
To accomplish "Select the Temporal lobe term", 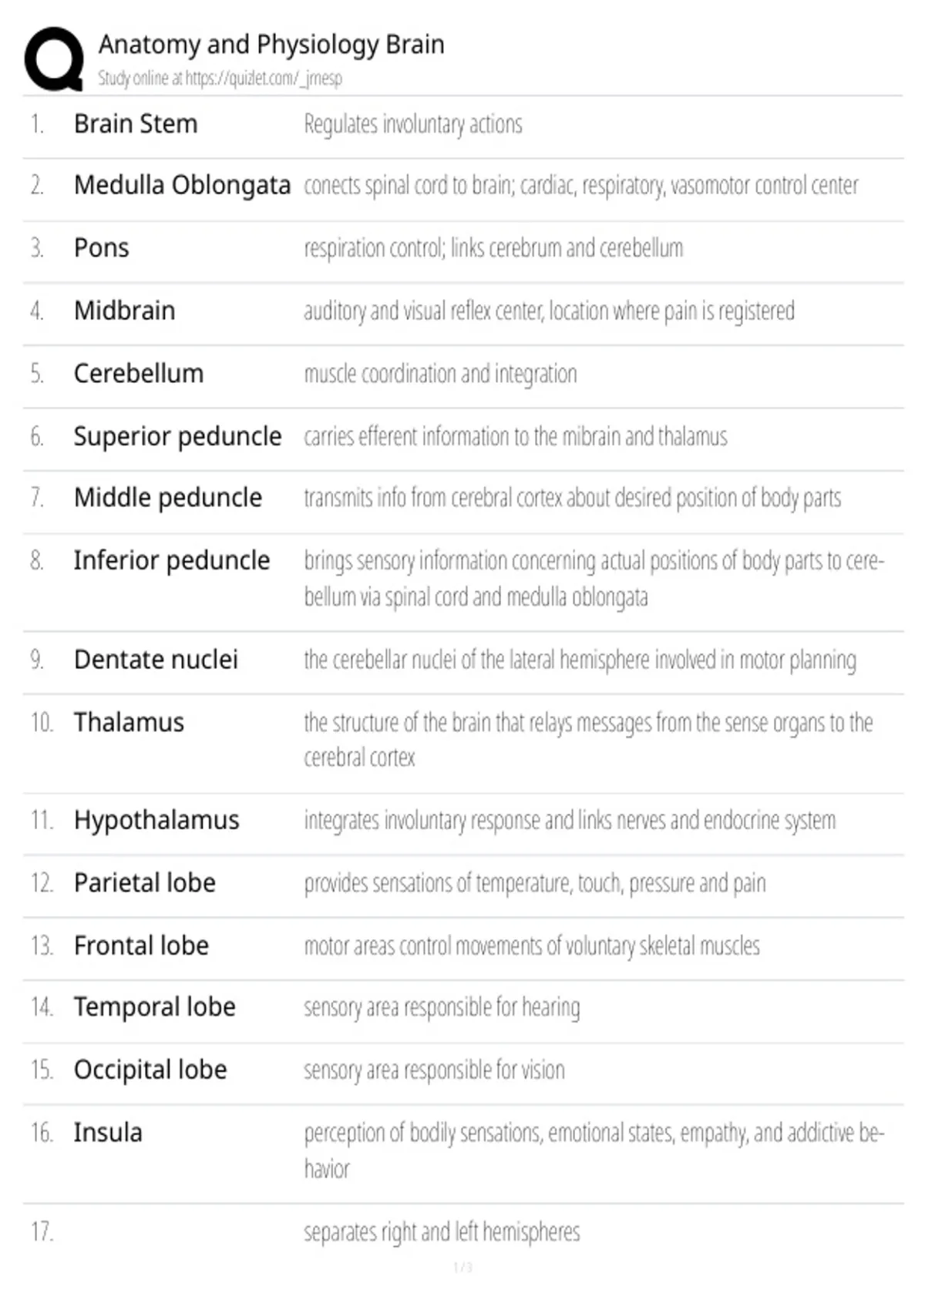I will 155,1007.
